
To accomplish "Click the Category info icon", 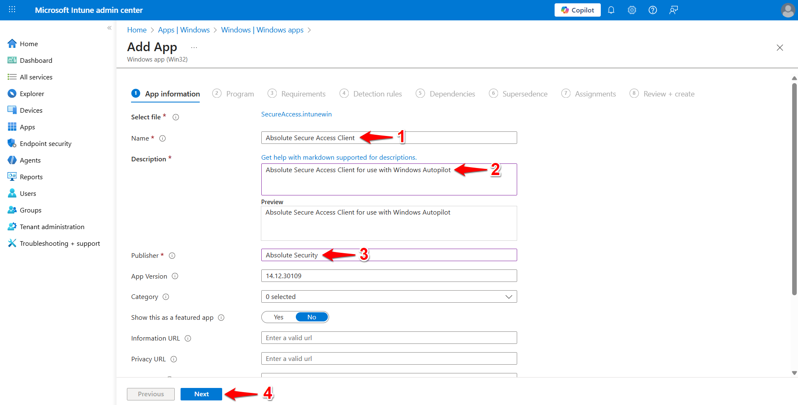I will (x=166, y=297).
